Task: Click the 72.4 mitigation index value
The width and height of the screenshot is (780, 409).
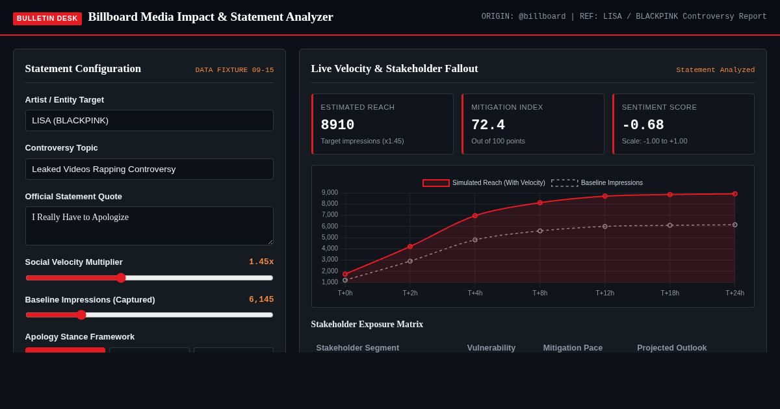Action: point(488,125)
